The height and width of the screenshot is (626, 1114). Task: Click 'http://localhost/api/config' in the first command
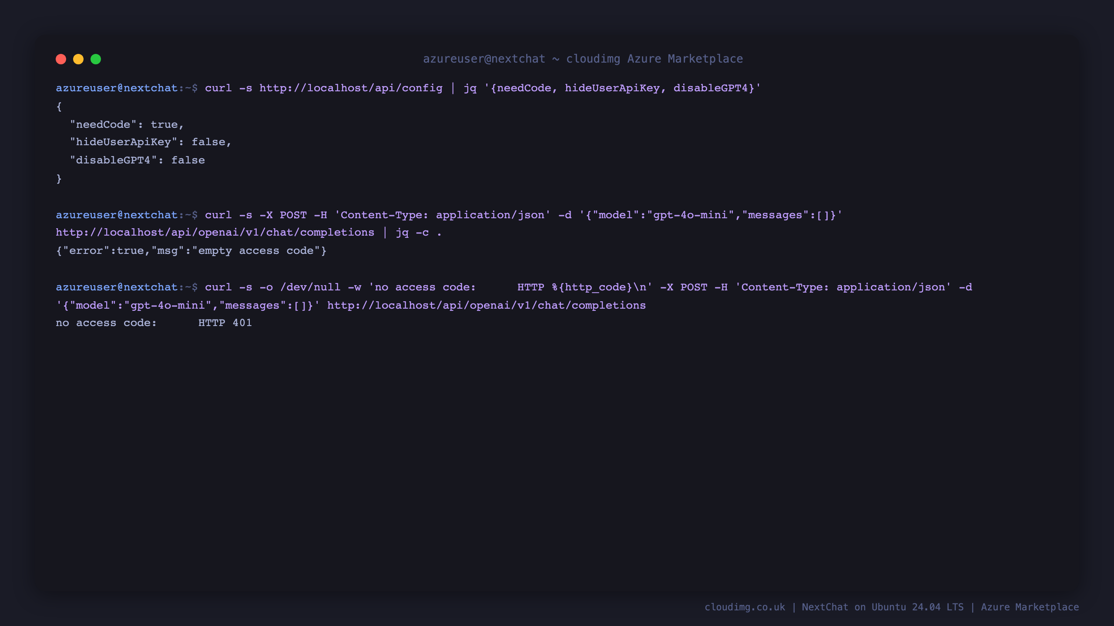coord(351,88)
